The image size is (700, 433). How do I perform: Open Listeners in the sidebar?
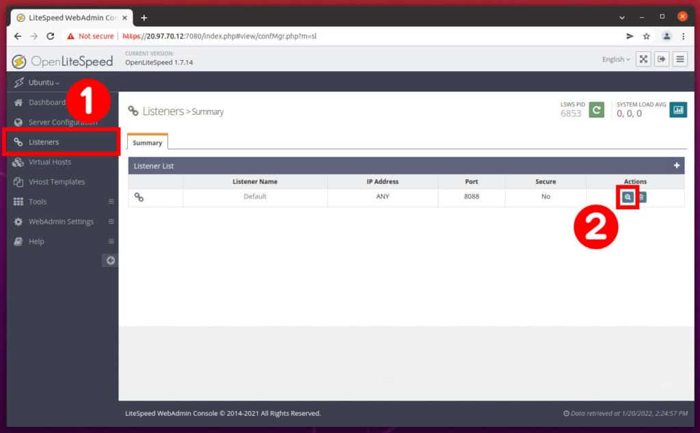[x=61, y=142]
